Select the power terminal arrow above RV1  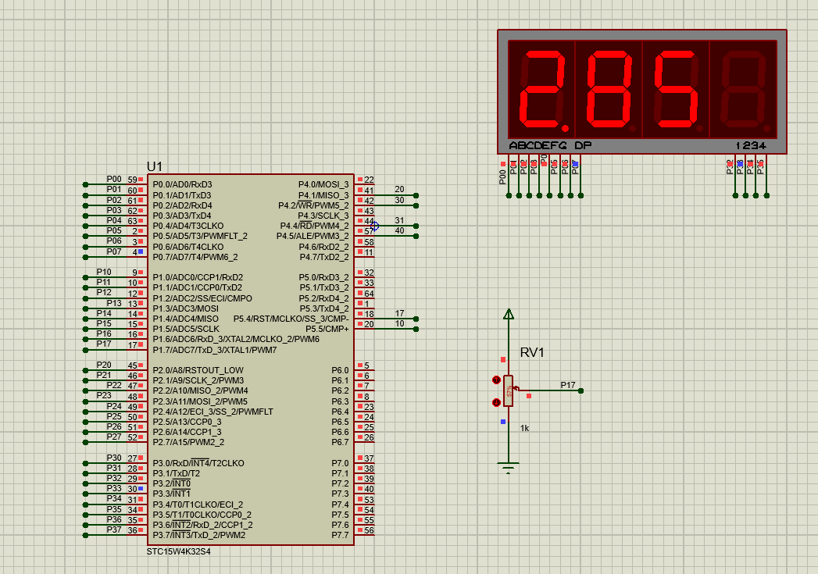click(509, 314)
